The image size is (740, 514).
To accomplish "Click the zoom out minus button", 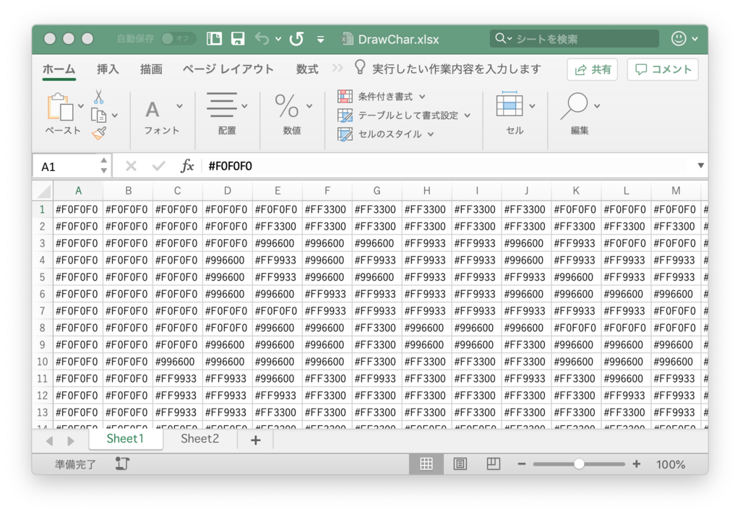I will [x=522, y=464].
